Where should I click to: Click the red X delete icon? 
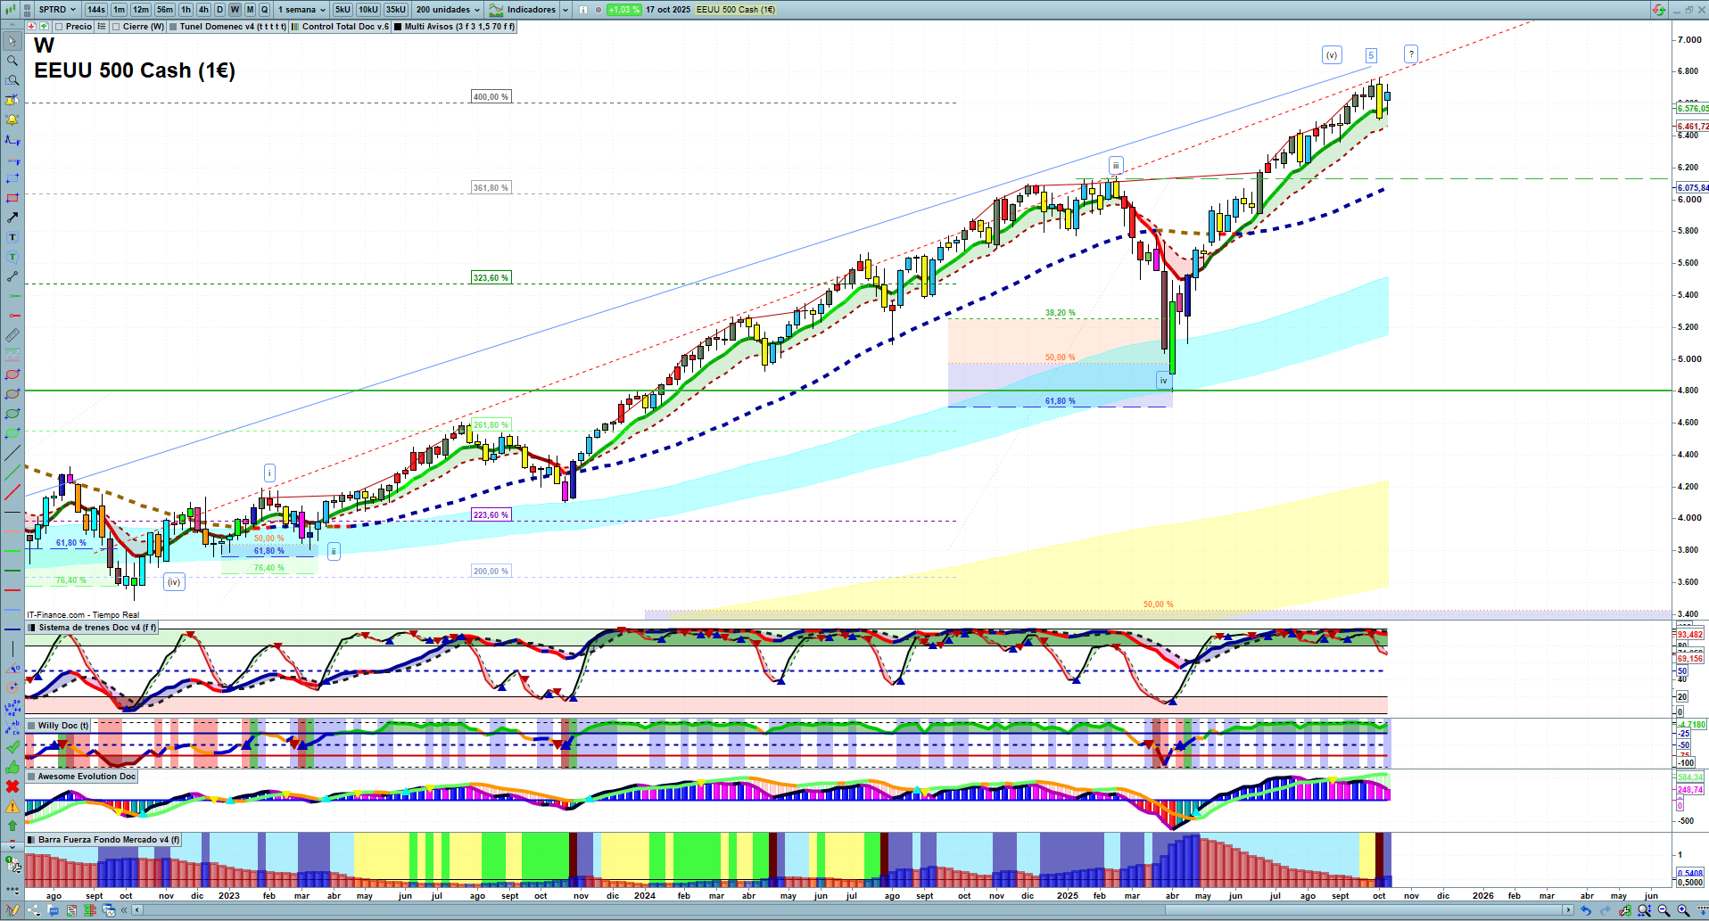click(x=12, y=786)
